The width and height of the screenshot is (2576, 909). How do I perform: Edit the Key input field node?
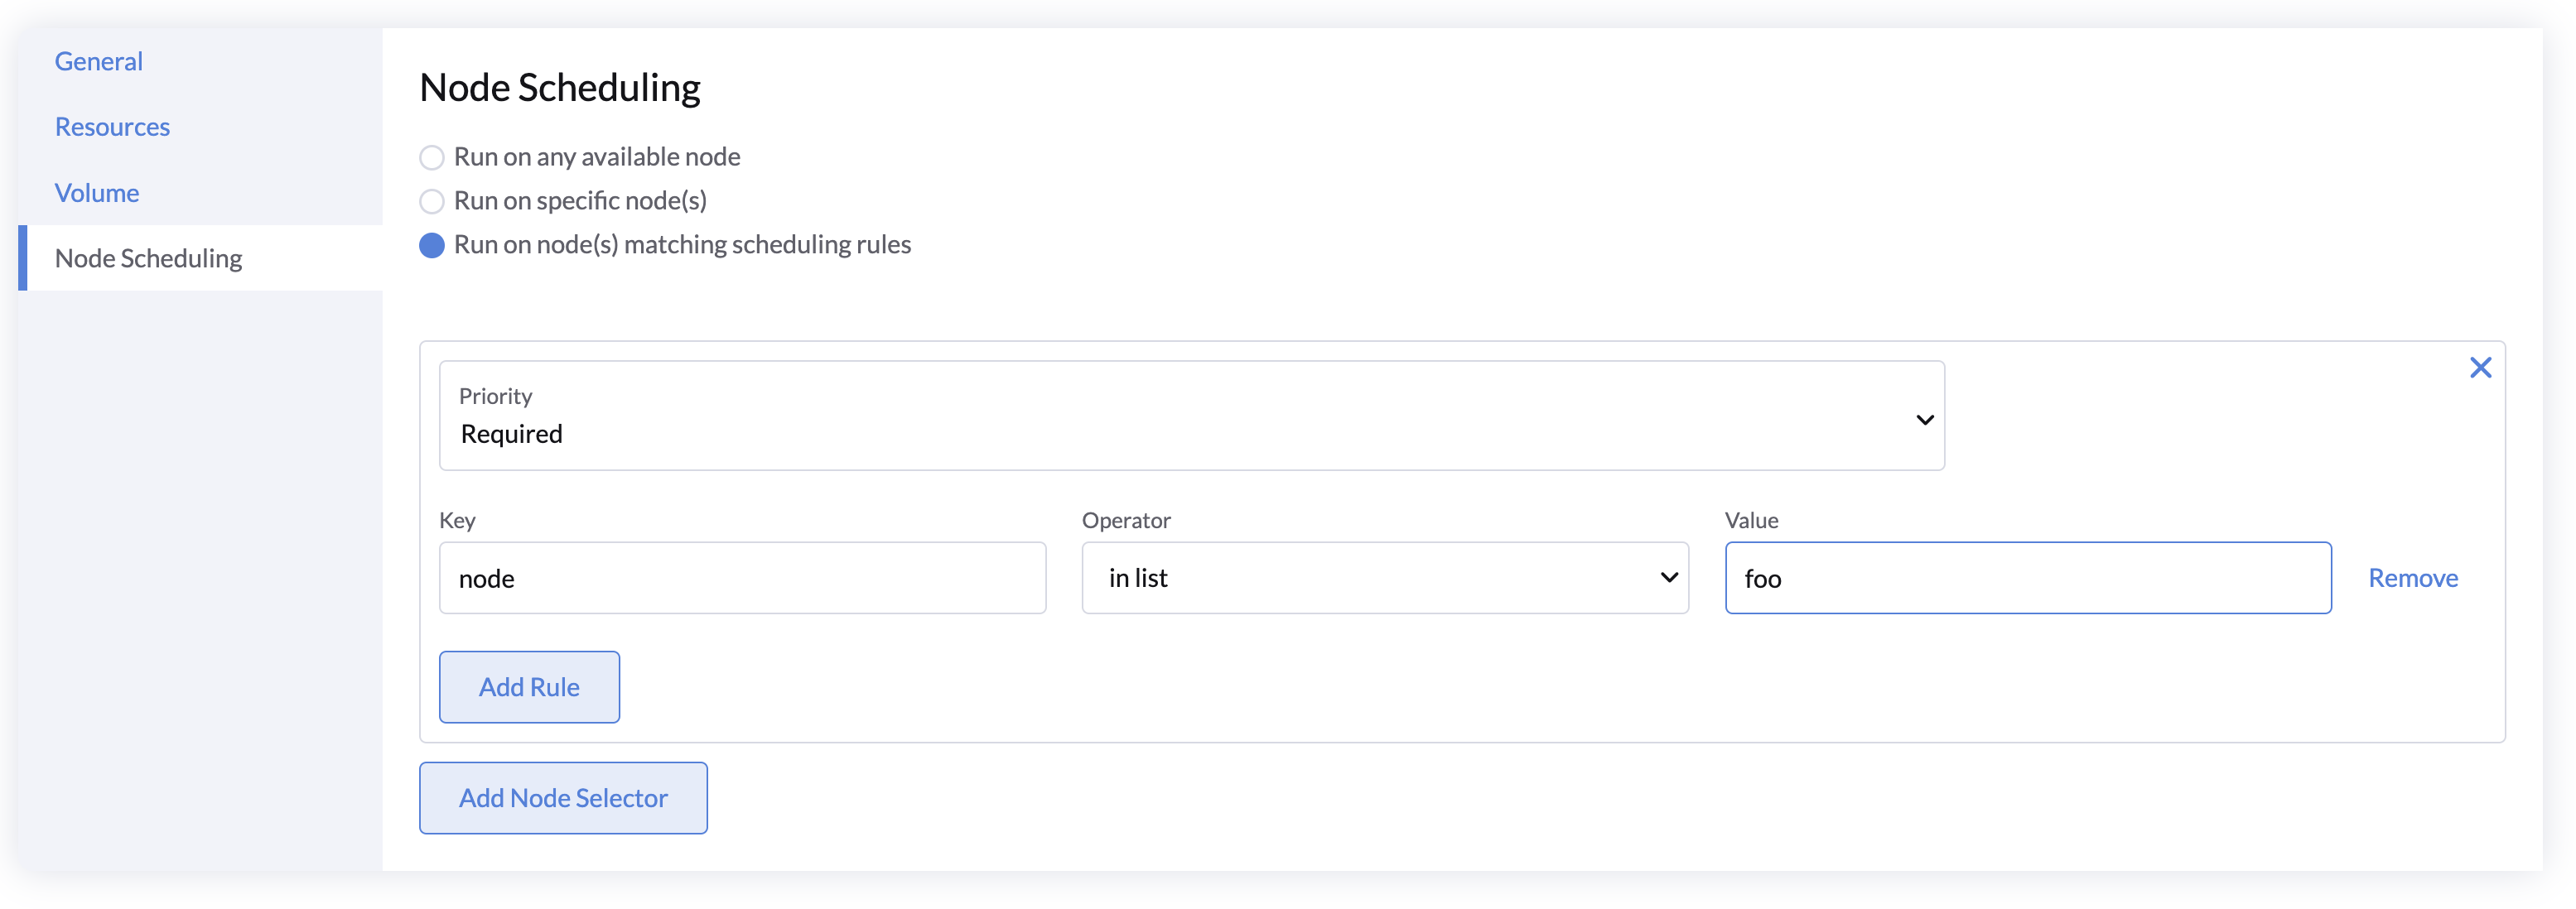[x=743, y=576]
